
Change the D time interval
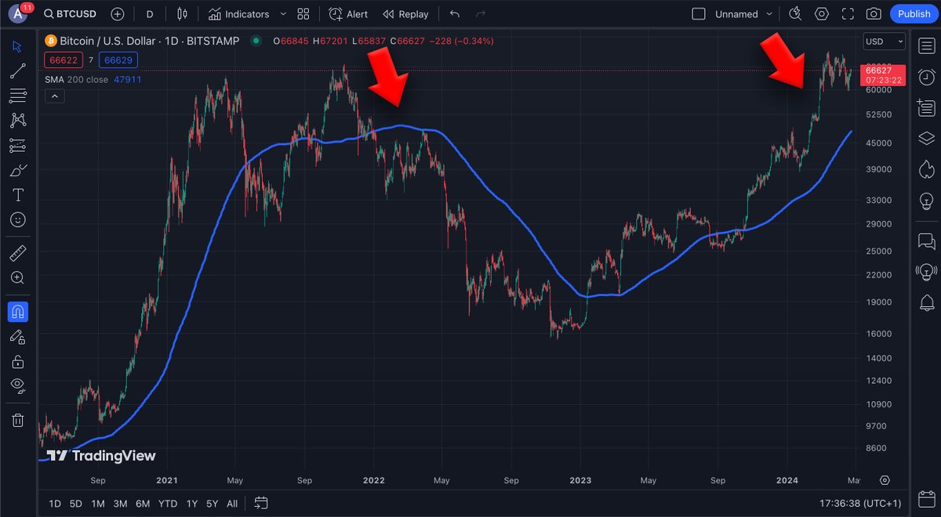[x=150, y=14]
